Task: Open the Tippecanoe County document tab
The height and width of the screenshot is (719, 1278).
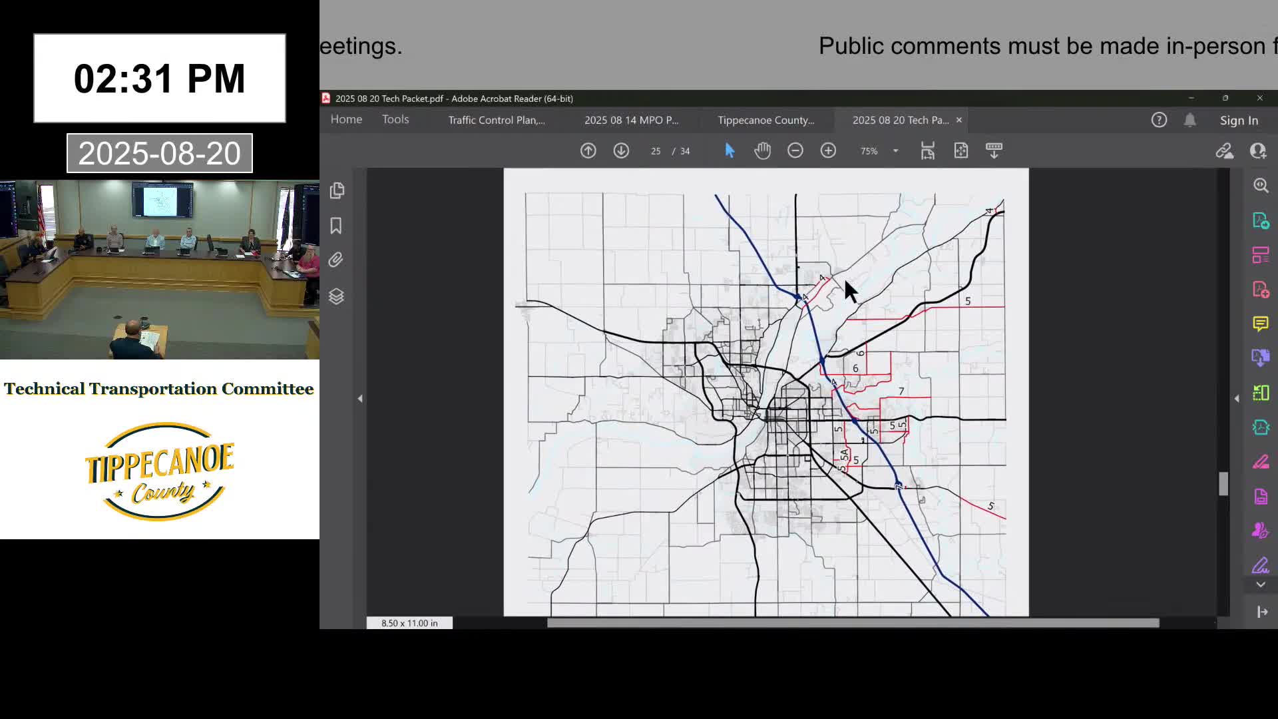Action: (766, 120)
